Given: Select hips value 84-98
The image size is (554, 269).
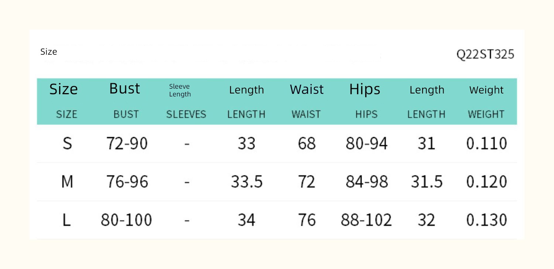Looking at the screenshot, I should click(367, 182).
